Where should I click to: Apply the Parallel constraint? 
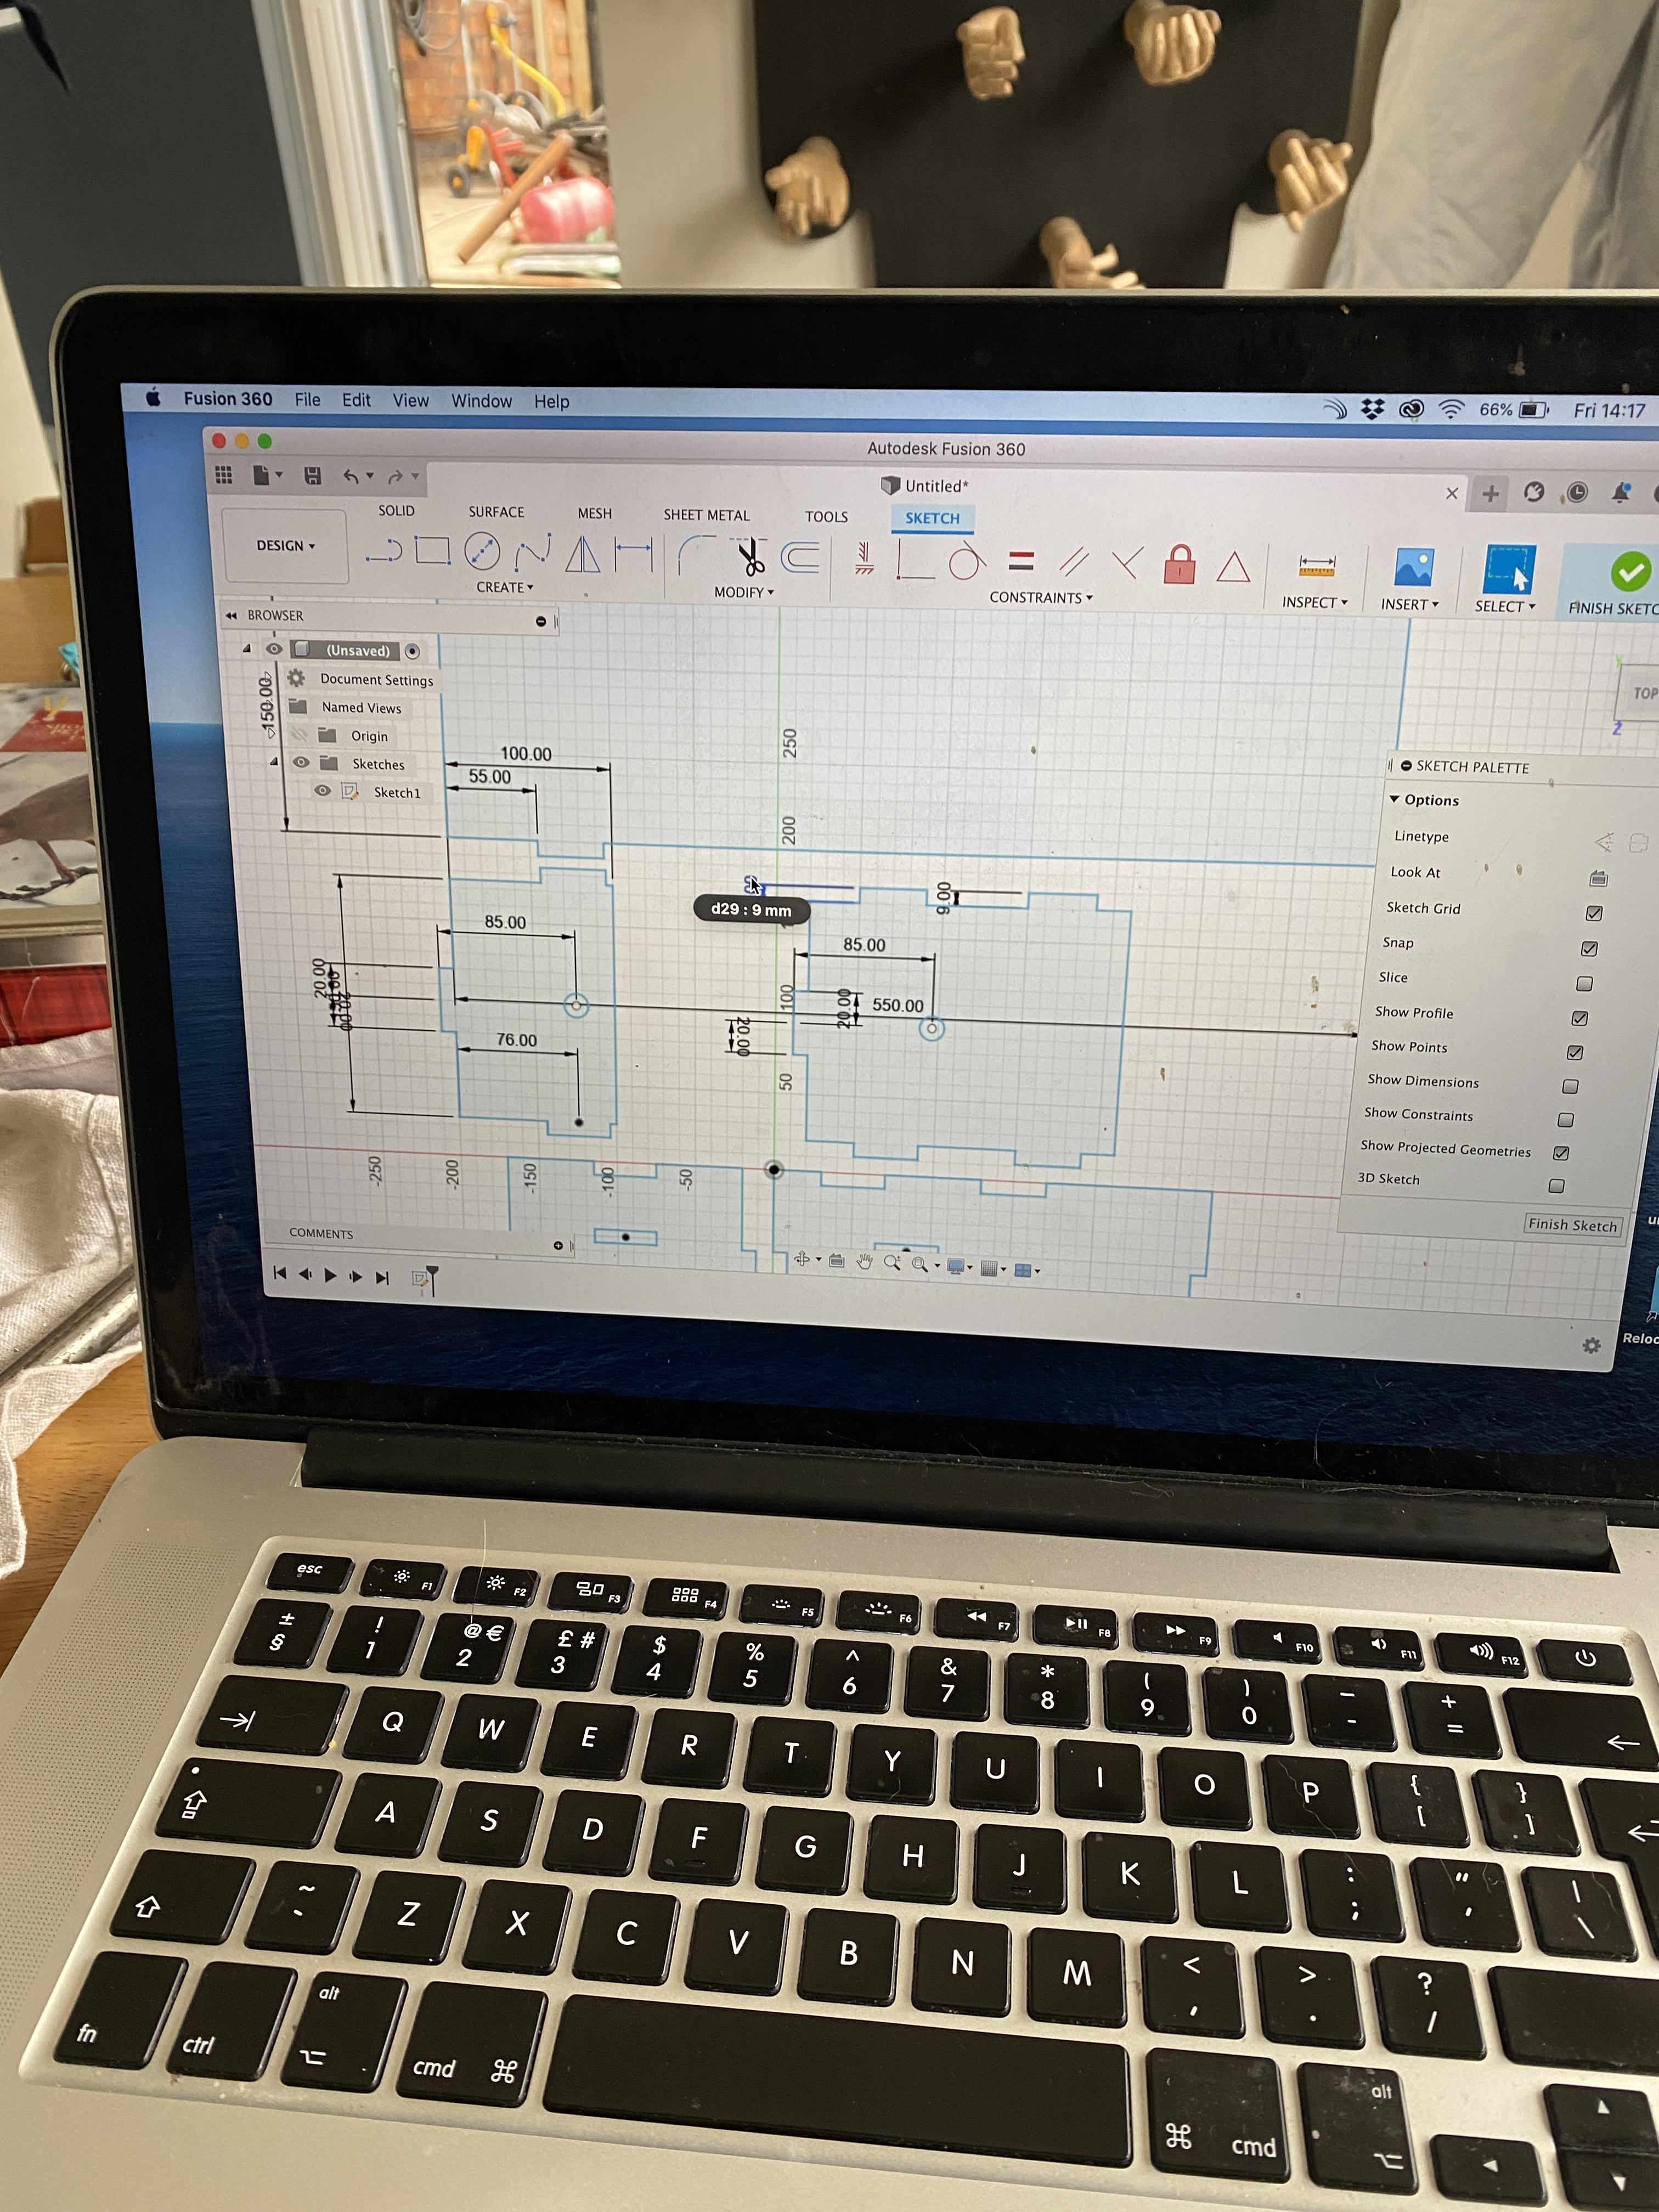click(1074, 562)
